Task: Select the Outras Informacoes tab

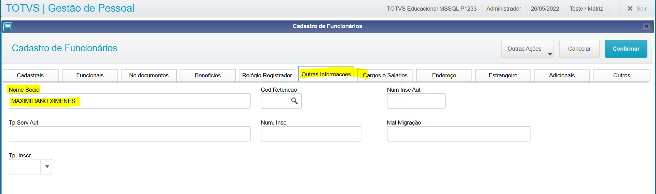Action: click(x=326, y=74)
